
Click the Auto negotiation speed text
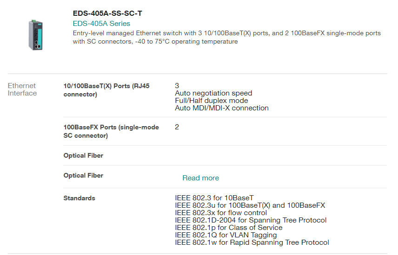213,93
